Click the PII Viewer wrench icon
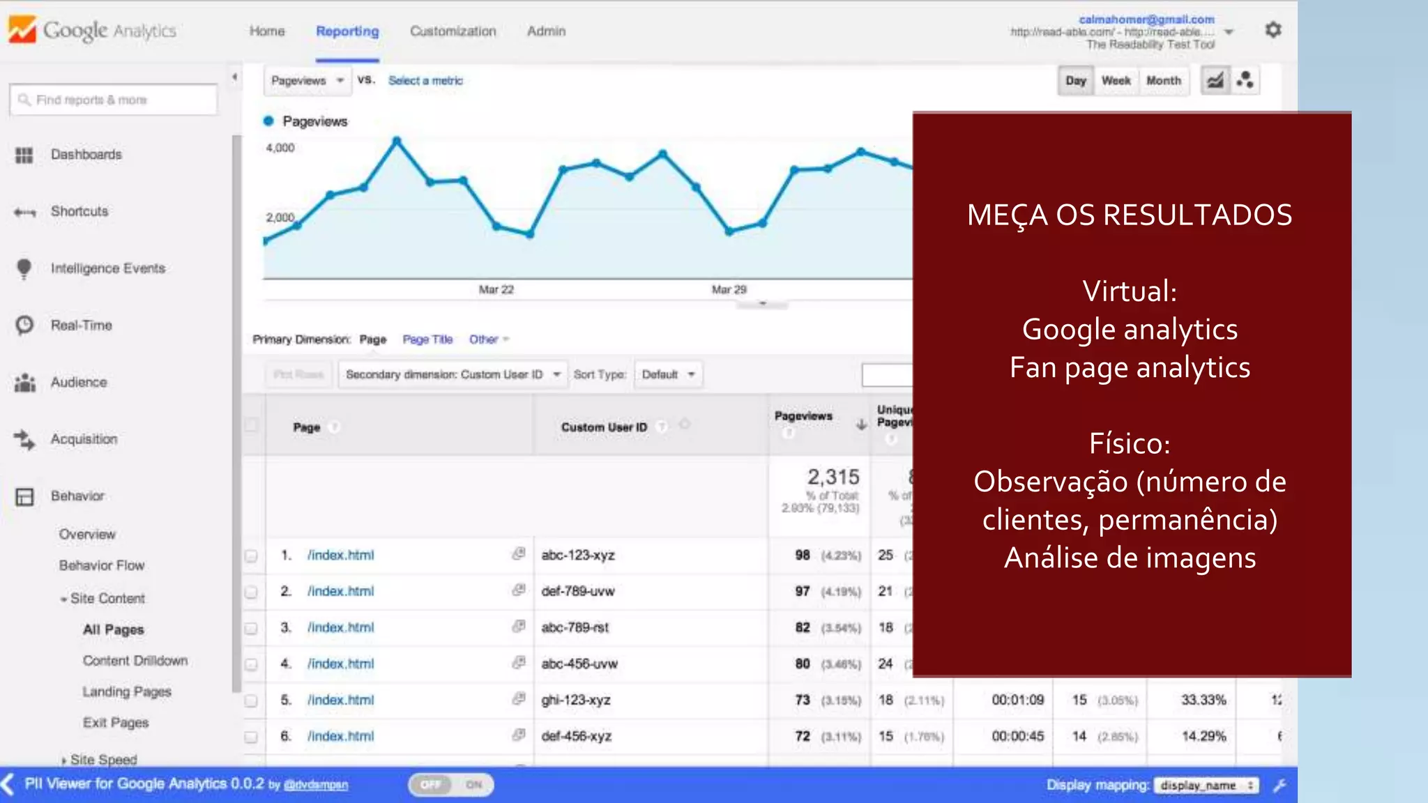 click(x=1279, y=786)
